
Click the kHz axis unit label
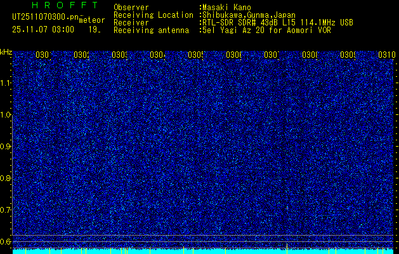point(6,52)
